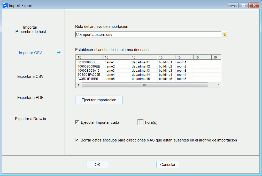The height and width of the screenshot is (176, 262).
Task: Switch to Exportar a CSV
Action: coord(30,77)
